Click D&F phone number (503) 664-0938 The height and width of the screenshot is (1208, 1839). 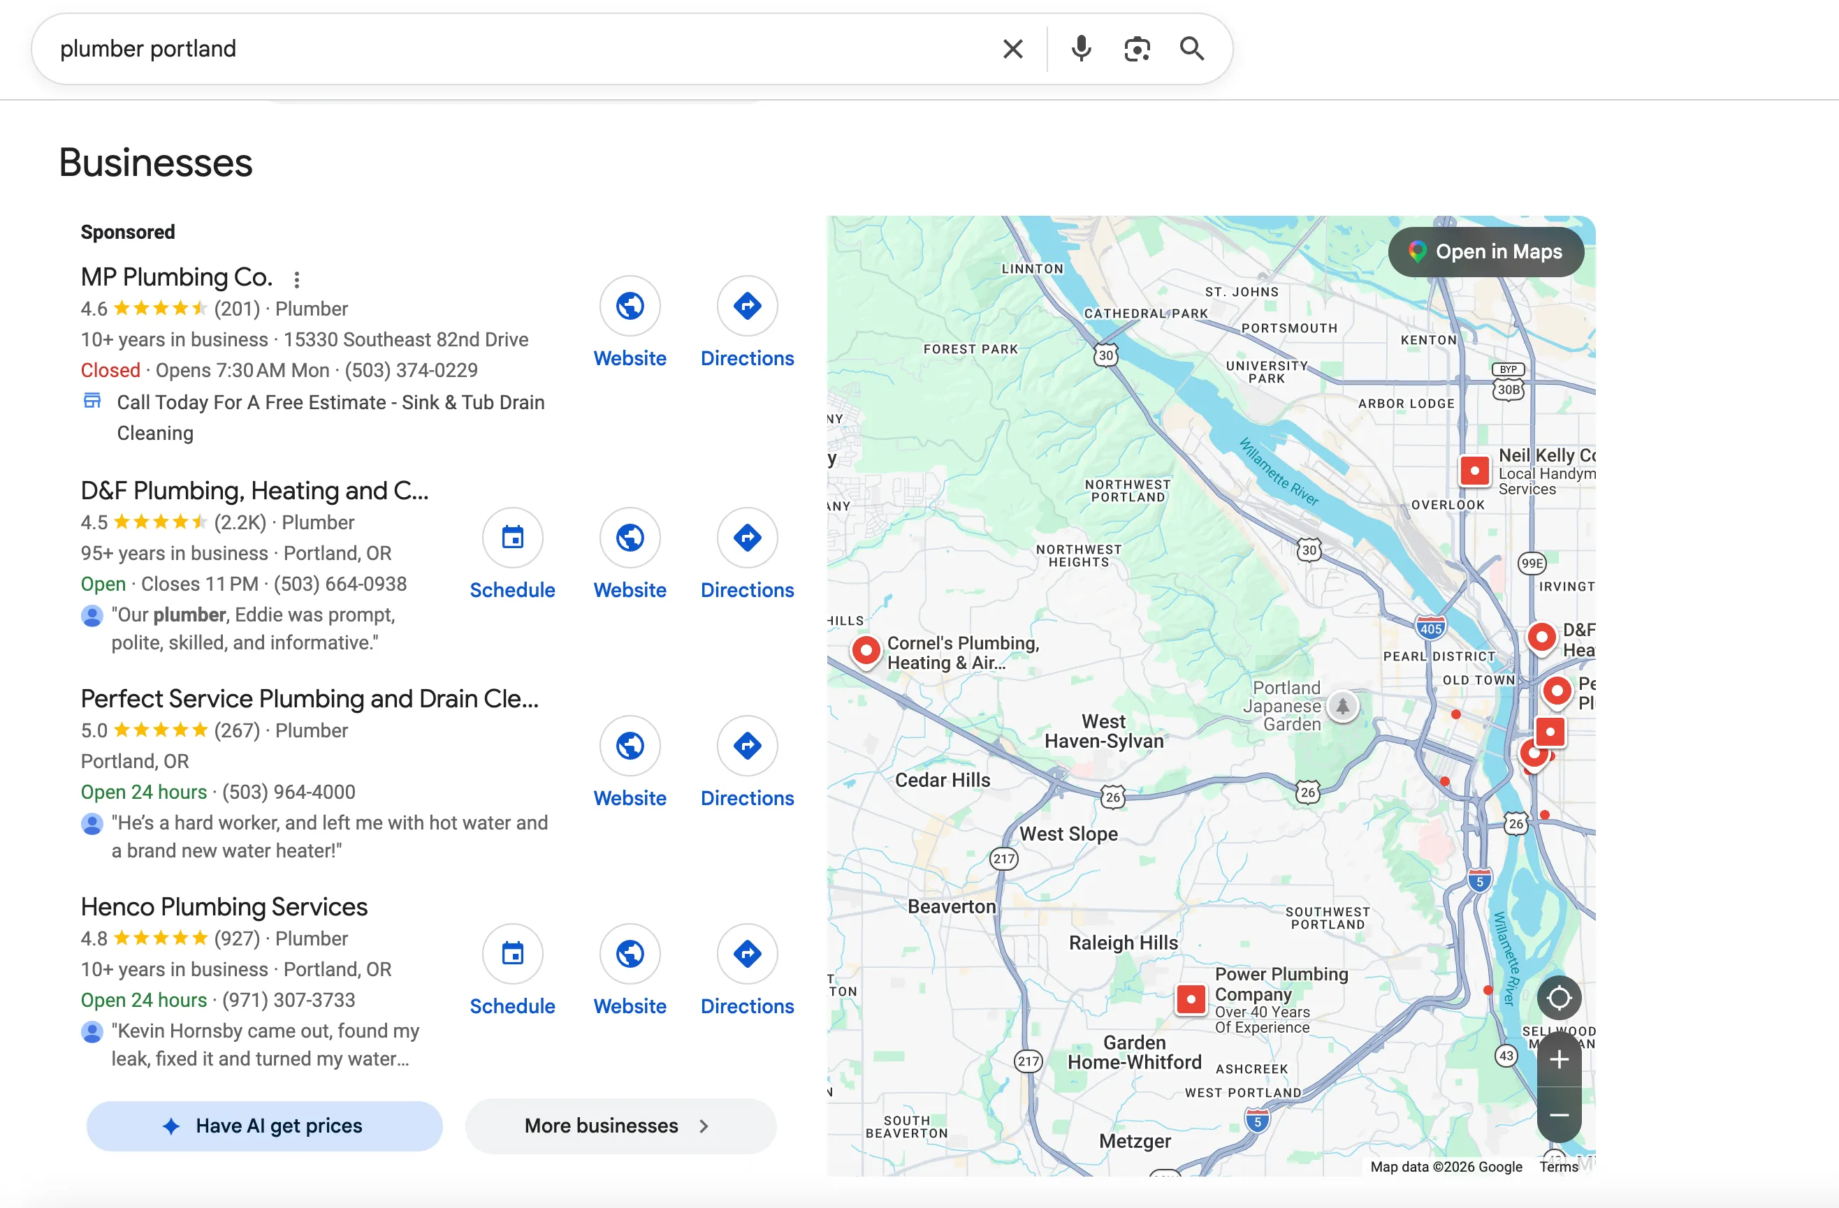[340, 584]
